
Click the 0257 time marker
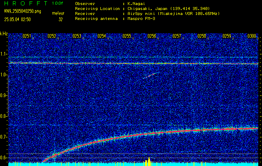177,36
